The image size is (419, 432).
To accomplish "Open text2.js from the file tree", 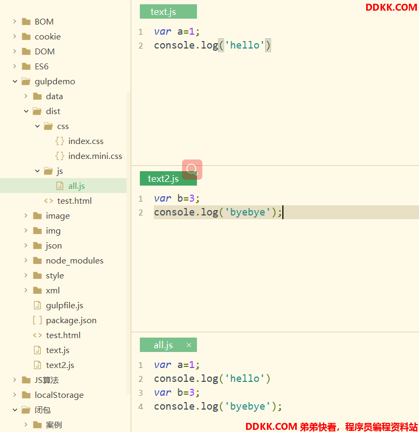I will [60, 365].
